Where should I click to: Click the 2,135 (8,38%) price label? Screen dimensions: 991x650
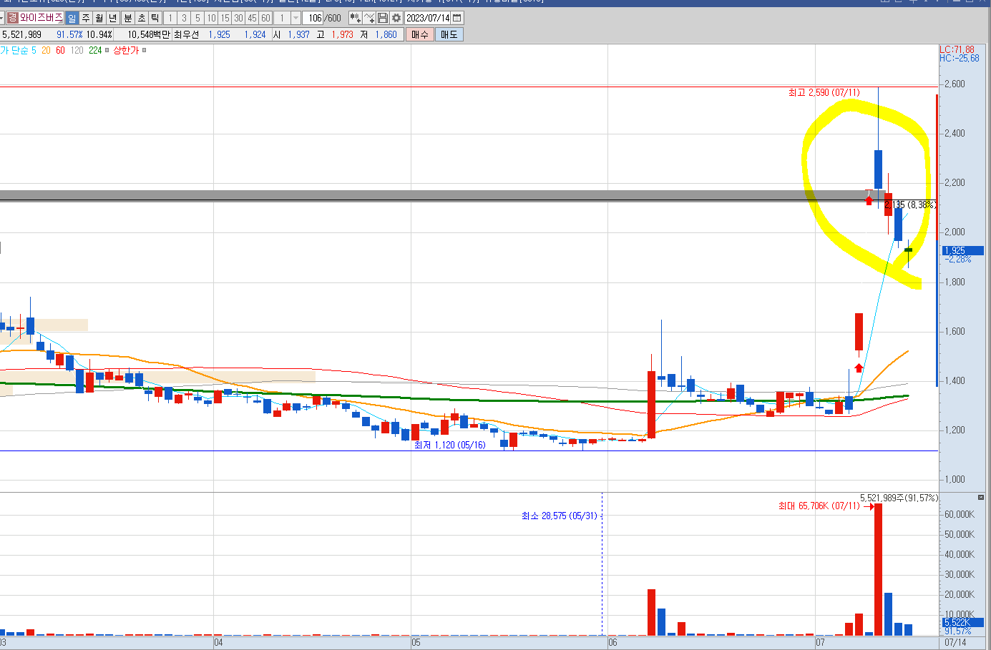tap(910, 205)
